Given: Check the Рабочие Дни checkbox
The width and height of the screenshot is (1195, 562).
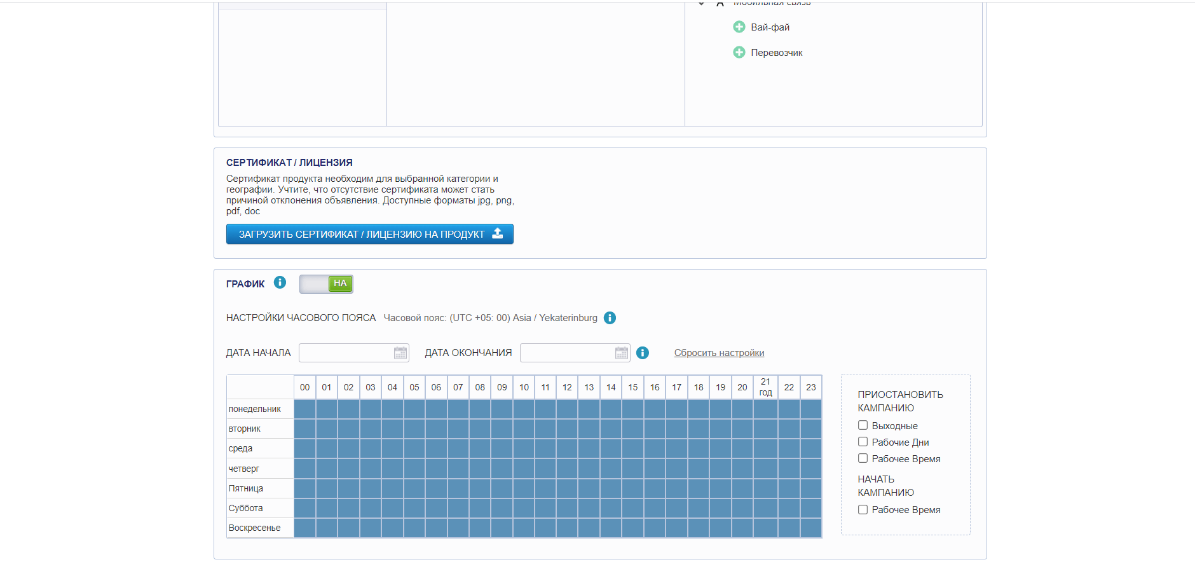Looking at the screenshot, I should tap(863, 442).
